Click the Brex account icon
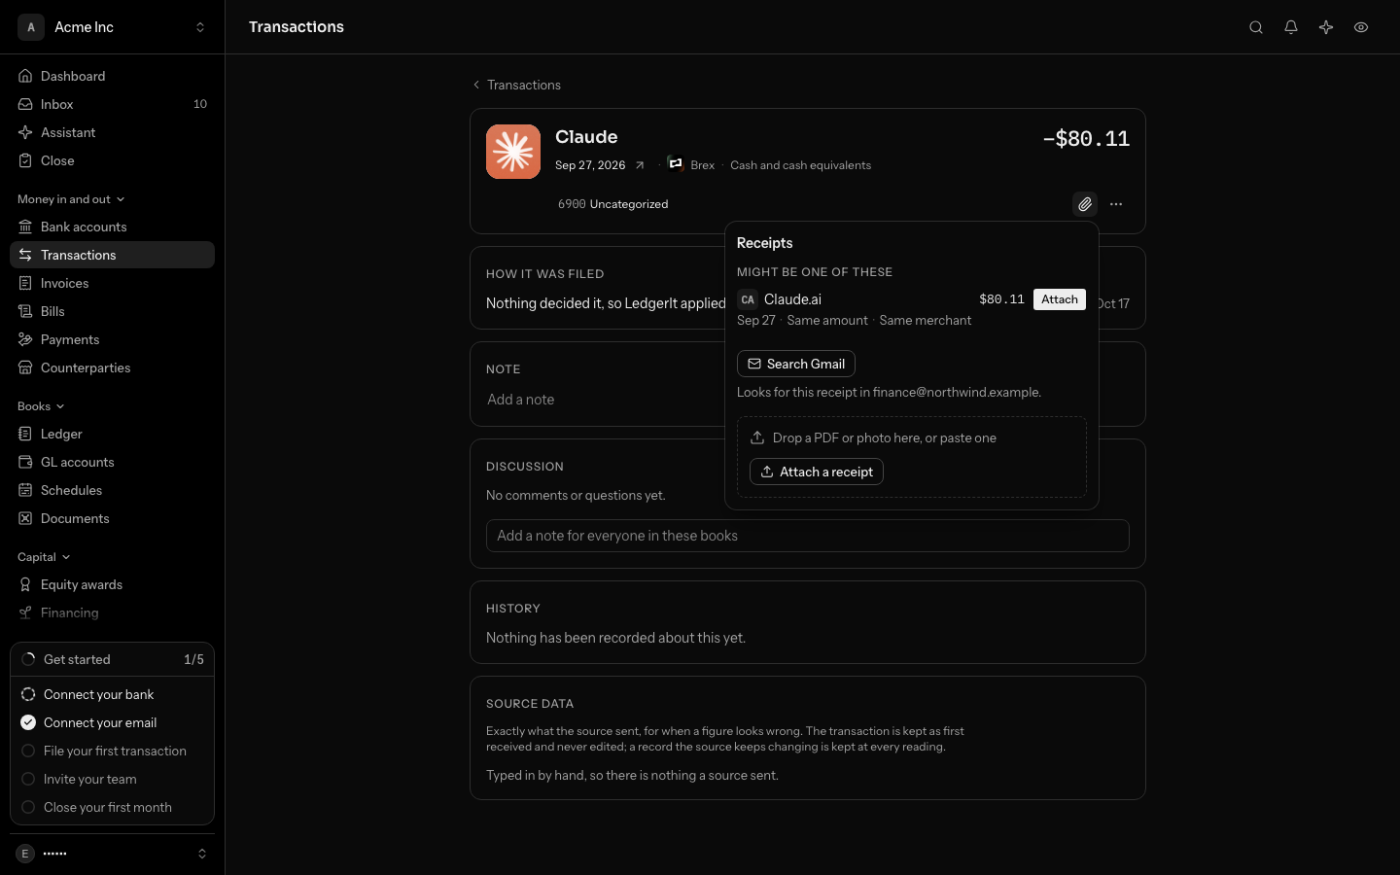1400x875 pixels. (x=676, y=164)
